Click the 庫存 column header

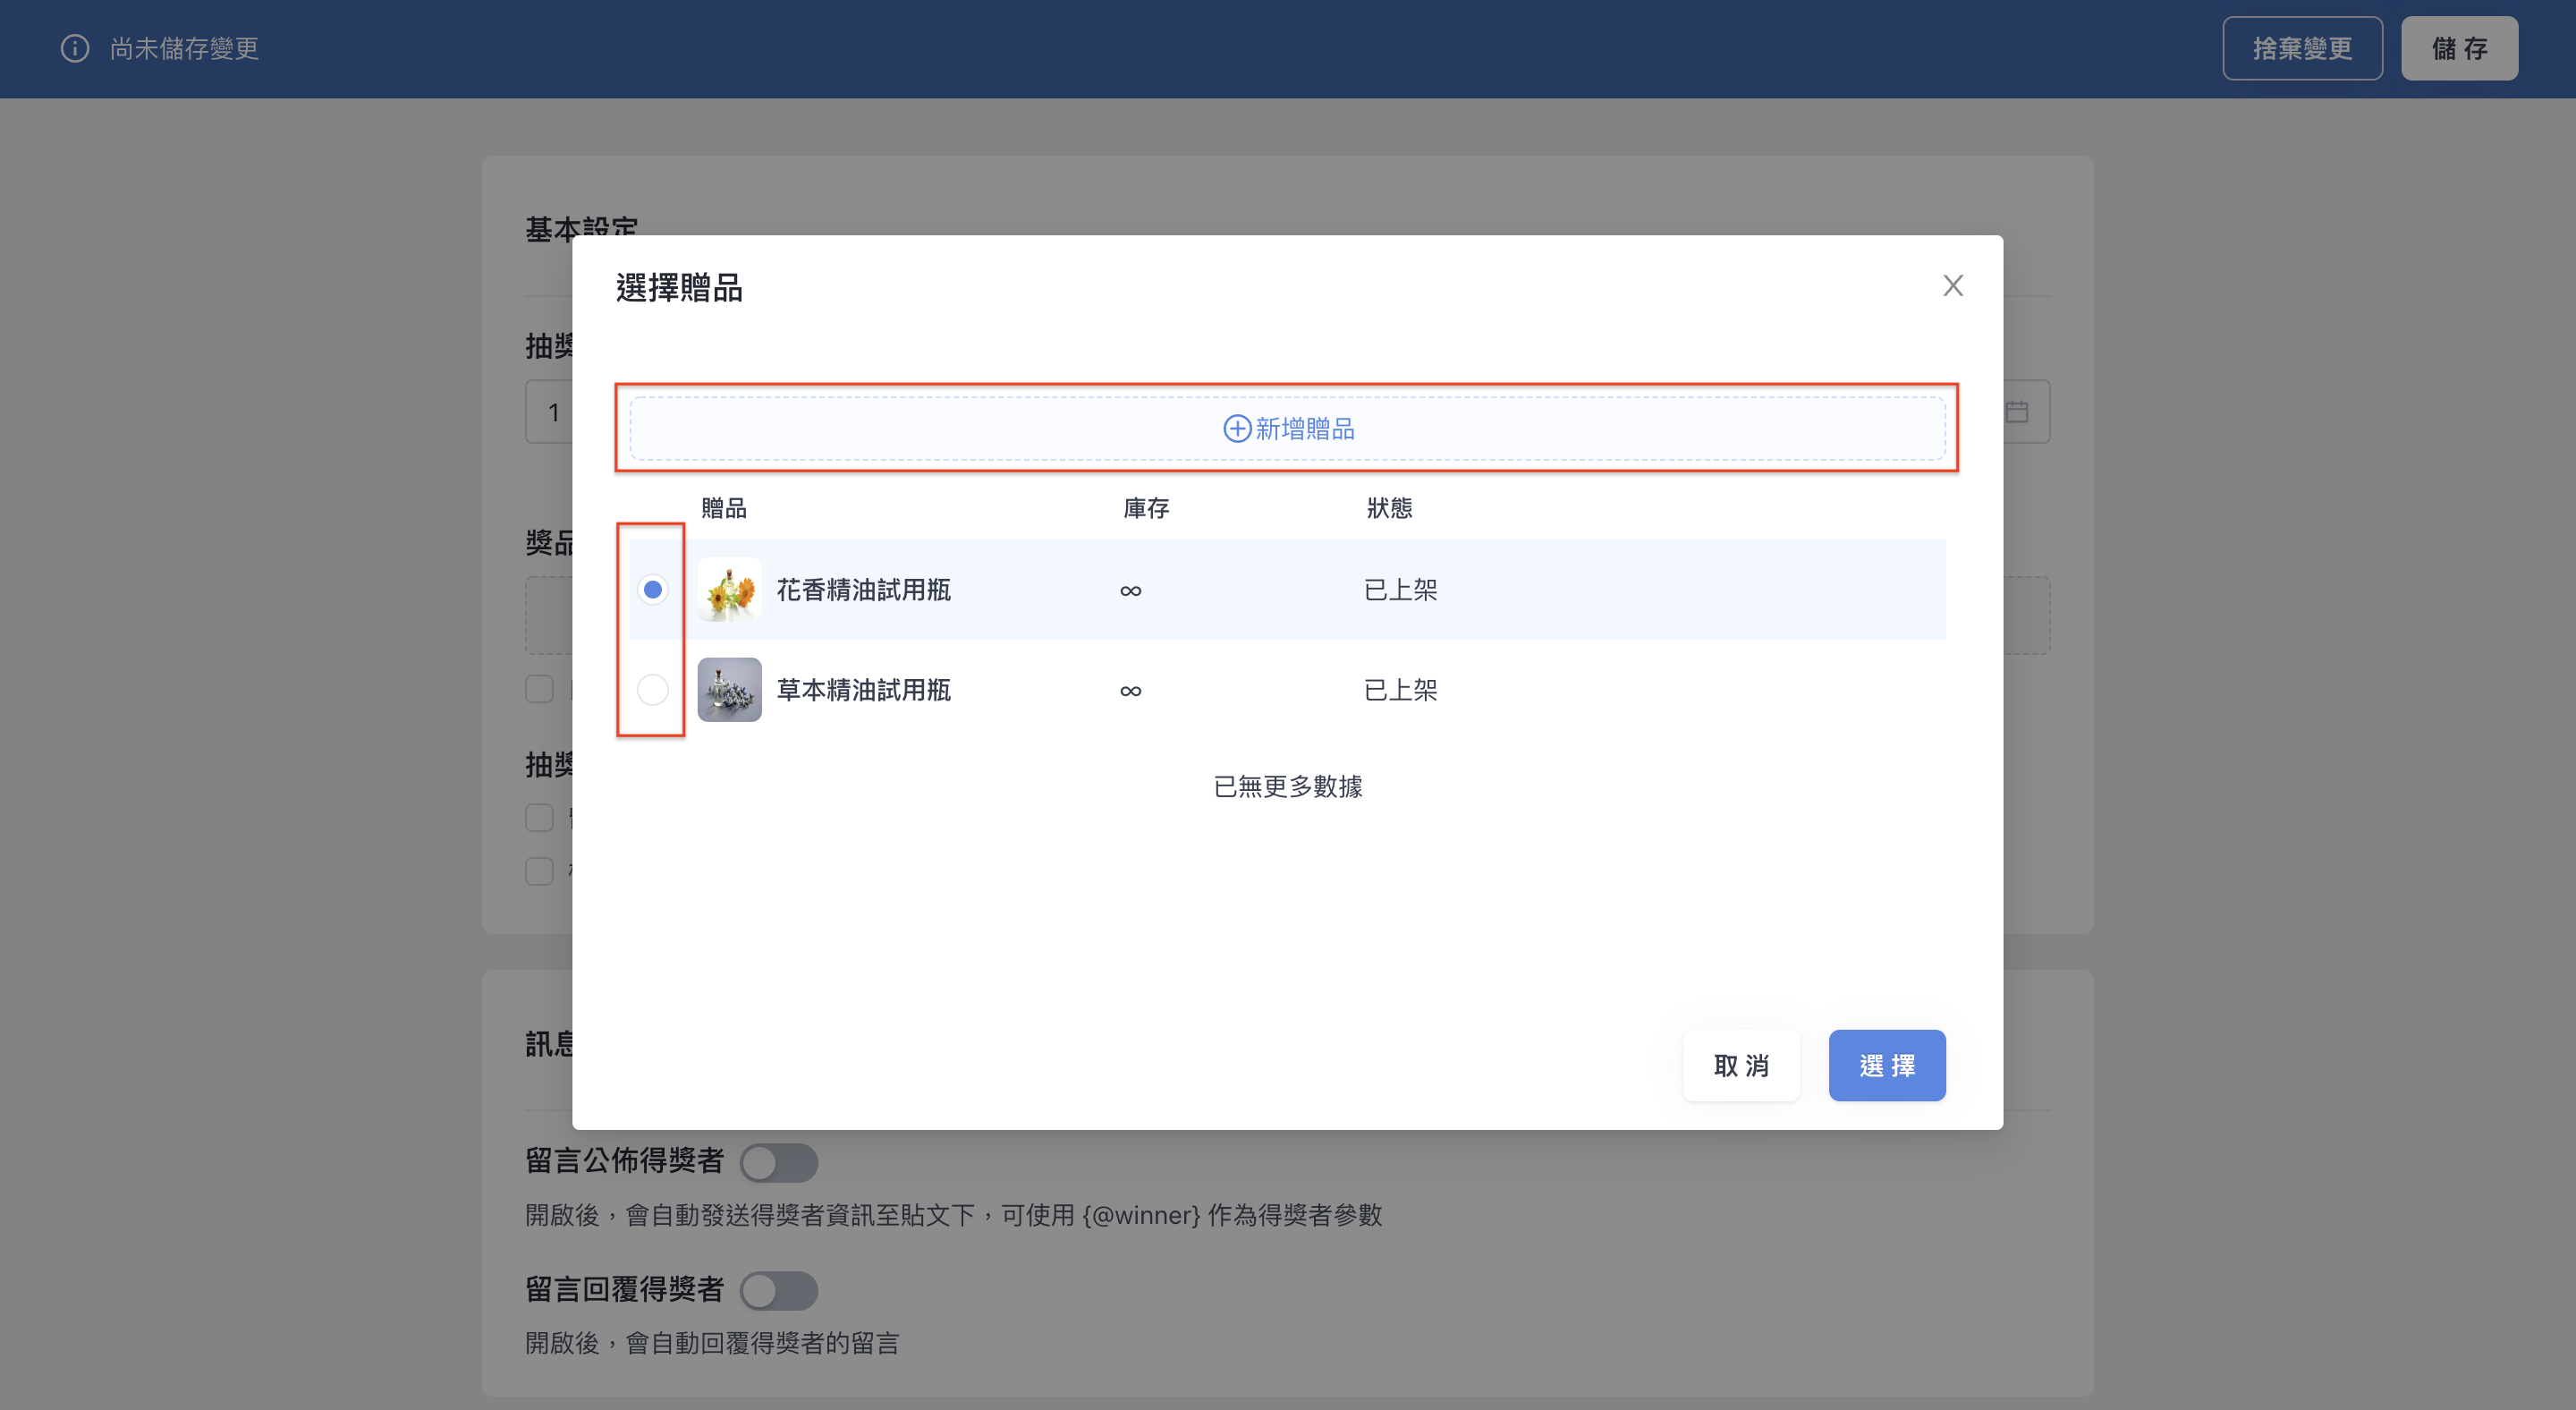pos(1146,508)
